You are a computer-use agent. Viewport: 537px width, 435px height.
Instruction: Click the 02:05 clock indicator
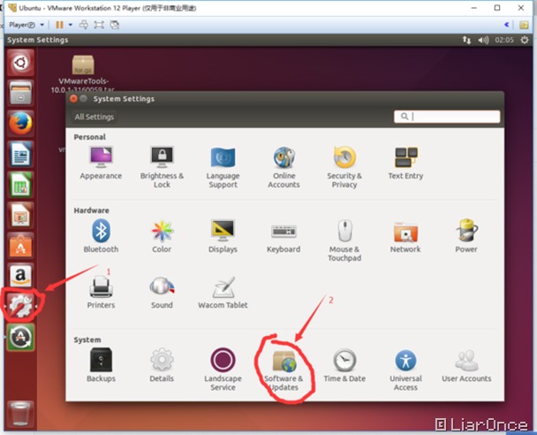click(504, 40)
